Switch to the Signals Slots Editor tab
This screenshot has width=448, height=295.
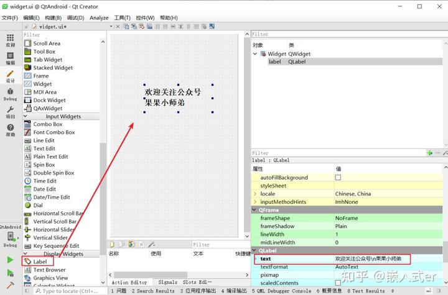[x=185, y=282]
